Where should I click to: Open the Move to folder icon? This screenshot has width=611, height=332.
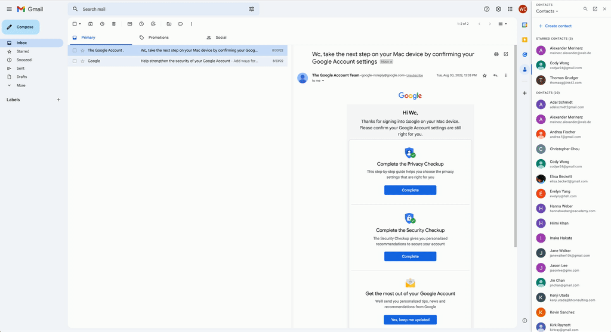169,24
